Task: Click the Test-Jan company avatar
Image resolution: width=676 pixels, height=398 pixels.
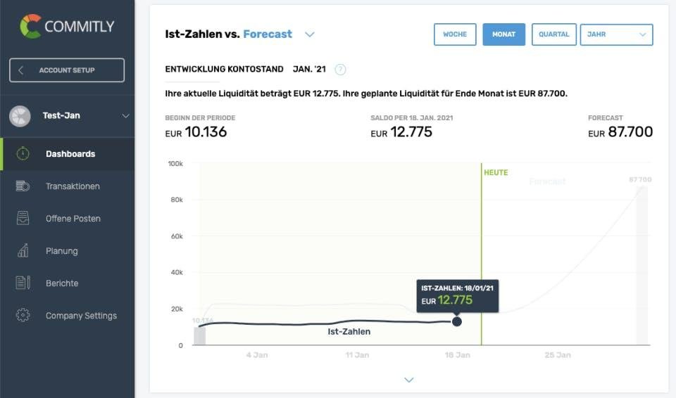Action: 20,116
